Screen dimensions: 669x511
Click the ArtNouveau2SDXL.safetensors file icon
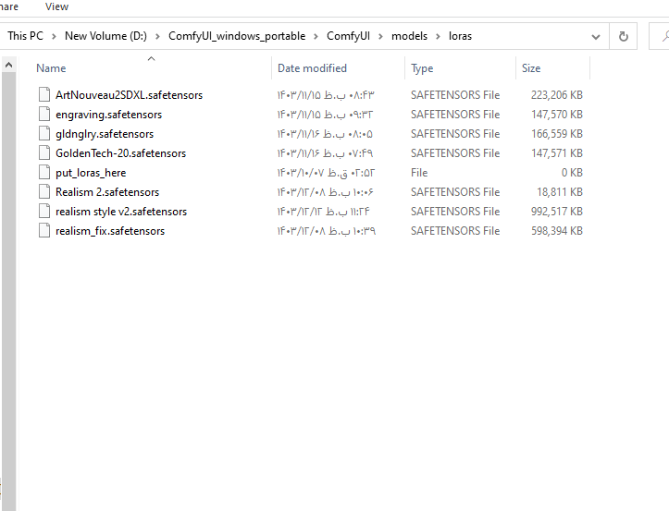(44, 95)
